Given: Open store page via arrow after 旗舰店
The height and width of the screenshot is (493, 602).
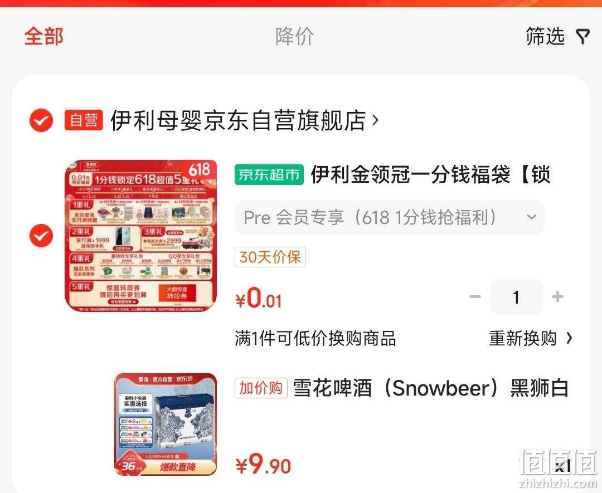Looking at the screenshot, I should pos(376,120).
